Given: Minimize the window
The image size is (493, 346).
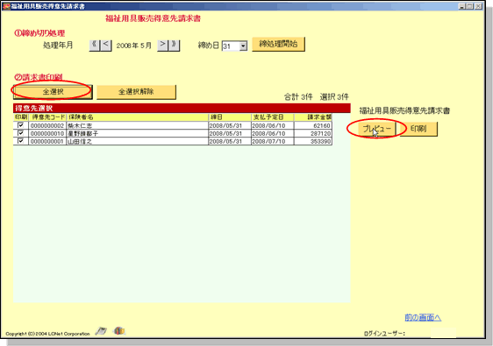Looking at the screenshot, I should (x=462, y=6).
